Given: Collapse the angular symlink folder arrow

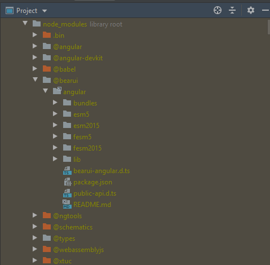Looking at the screenshot, I should coord(45,91).
